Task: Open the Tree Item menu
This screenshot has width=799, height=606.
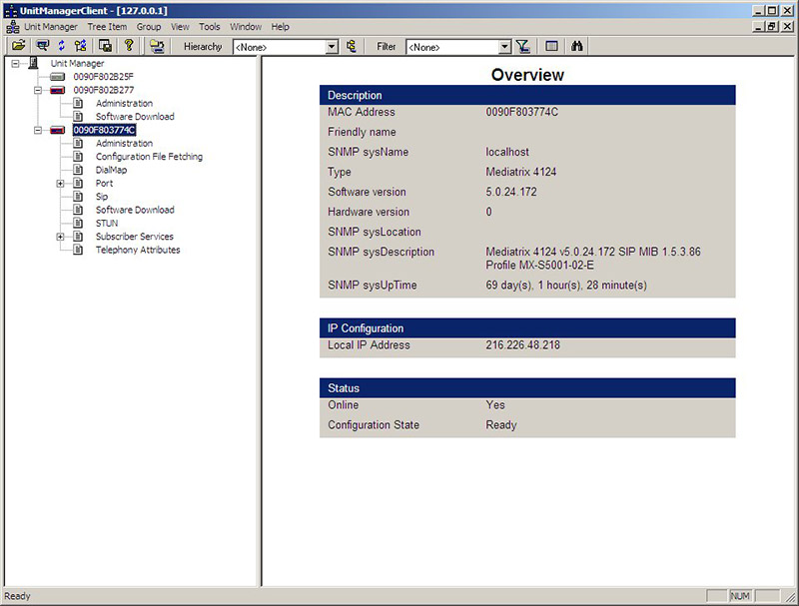Action: pos(107,27)
